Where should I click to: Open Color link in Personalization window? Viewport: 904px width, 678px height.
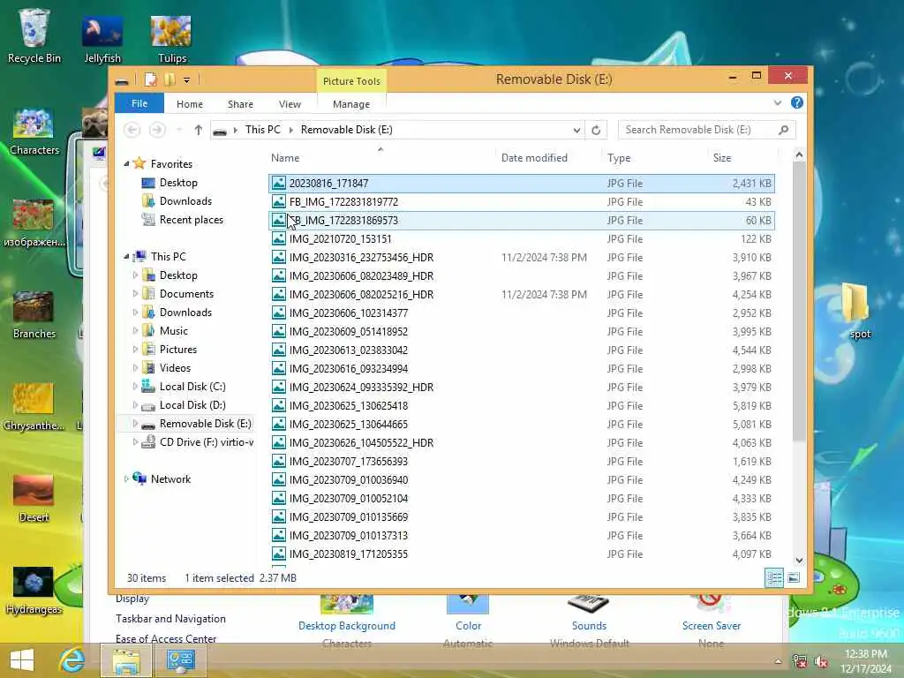(x=468, y=626)
